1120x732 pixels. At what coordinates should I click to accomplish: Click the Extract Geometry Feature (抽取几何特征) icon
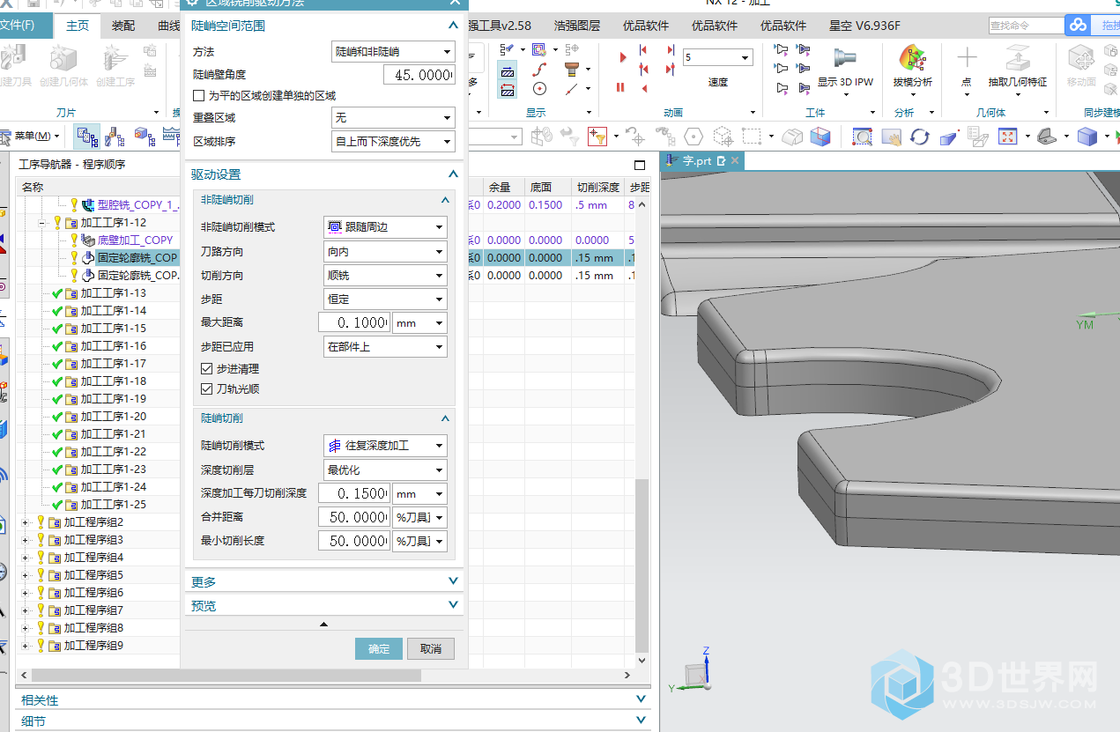pyautogui.click(x=1017, y=60)
